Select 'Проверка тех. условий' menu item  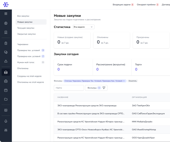click(29, 50)
